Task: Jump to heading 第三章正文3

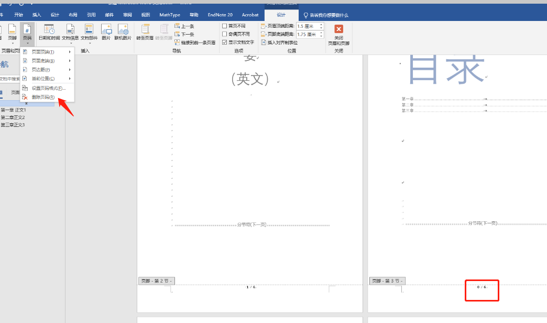Action: click(13, 125)
